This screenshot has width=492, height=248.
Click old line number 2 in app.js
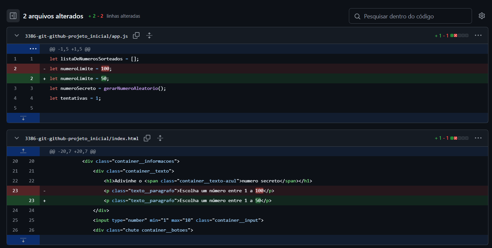[15, 69]
